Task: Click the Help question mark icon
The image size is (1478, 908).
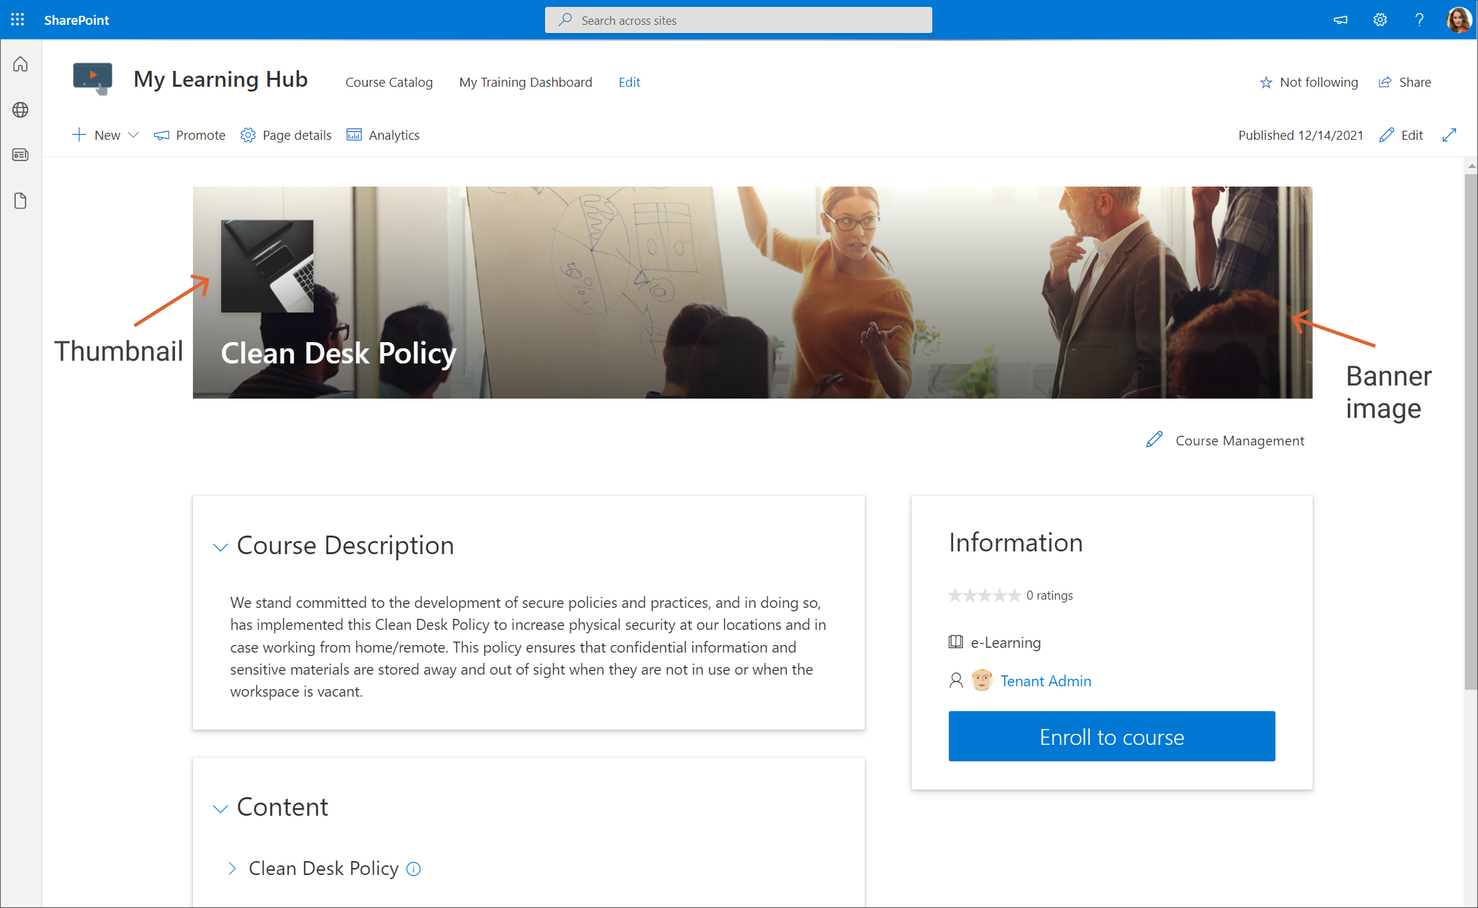Action: (1419, 20)
